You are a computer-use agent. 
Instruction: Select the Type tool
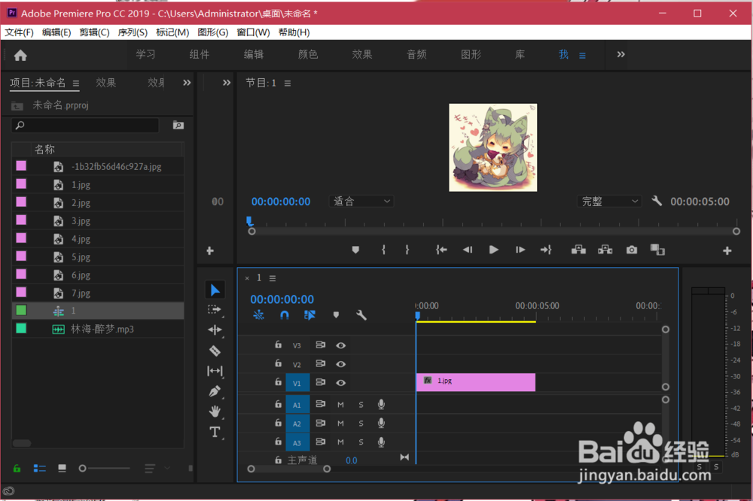[x=215, y=432]
